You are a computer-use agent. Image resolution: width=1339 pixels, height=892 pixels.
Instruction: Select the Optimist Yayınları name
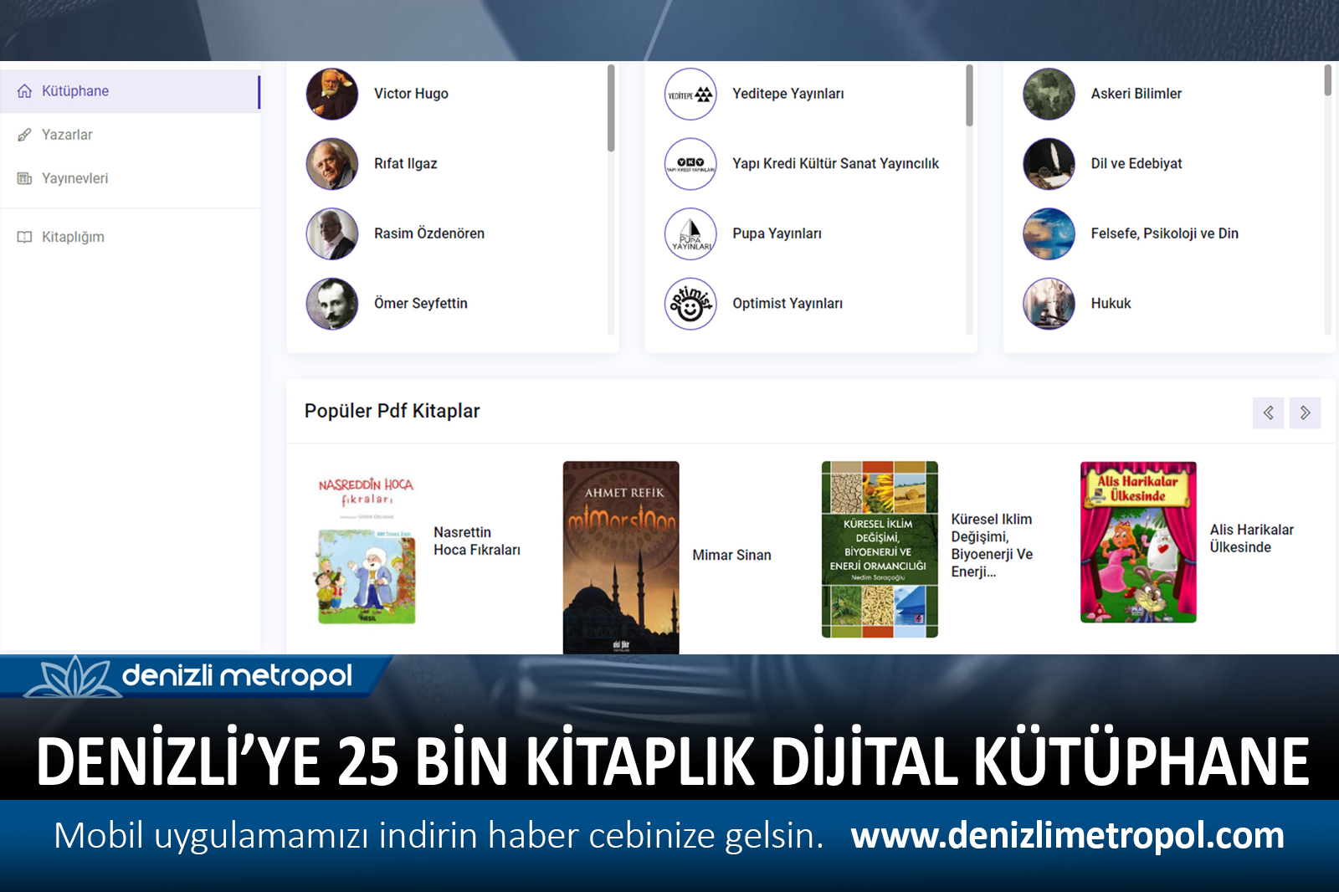tap(787, 304)
